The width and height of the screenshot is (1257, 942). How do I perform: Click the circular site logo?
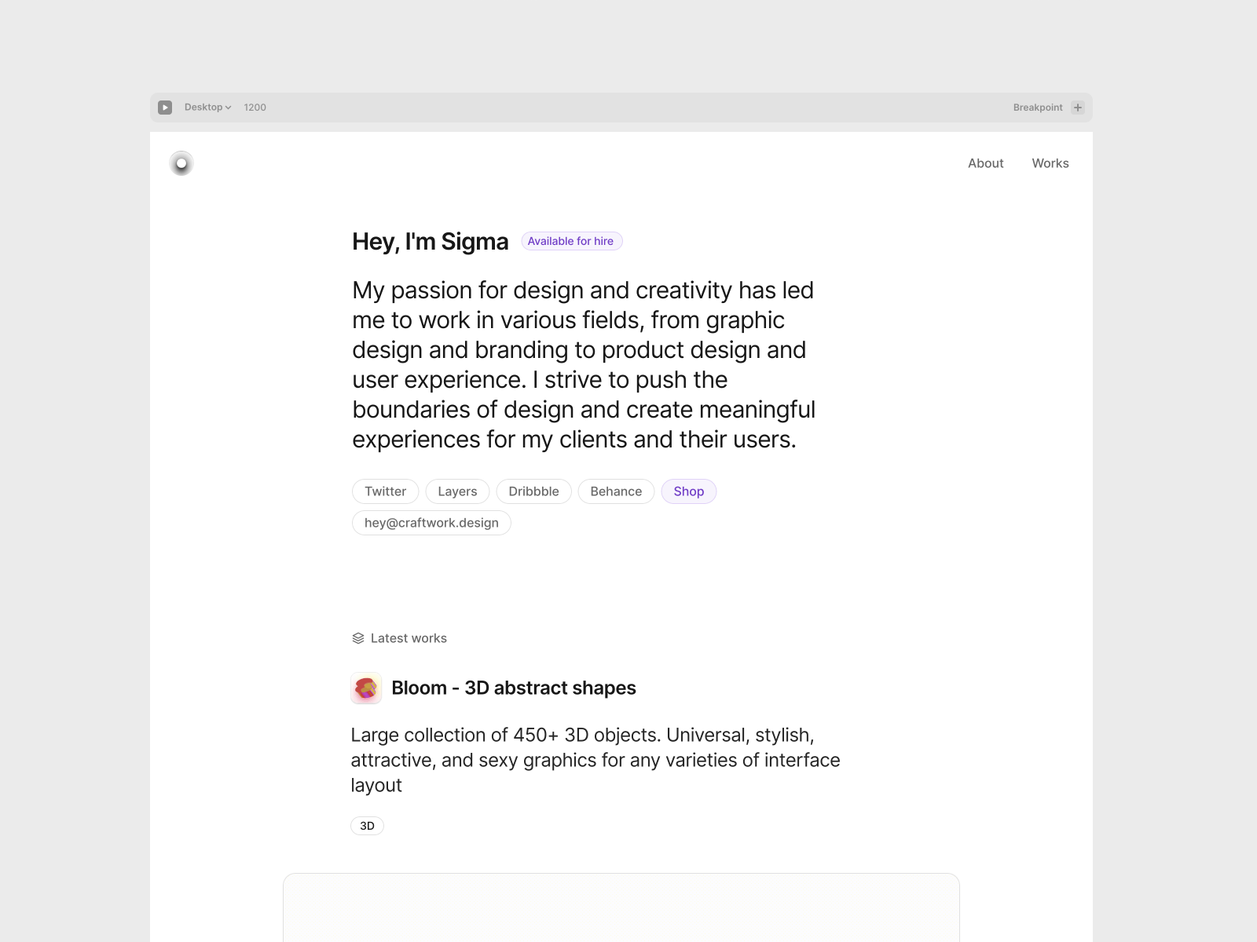pyautogui.click(x=181, y=163)
